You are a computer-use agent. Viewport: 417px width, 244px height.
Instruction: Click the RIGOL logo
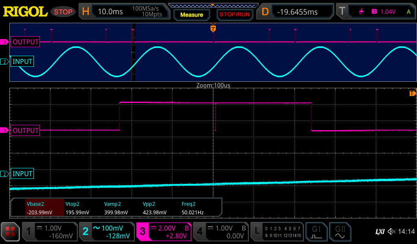pyautogui.click(x=25, y=11)
